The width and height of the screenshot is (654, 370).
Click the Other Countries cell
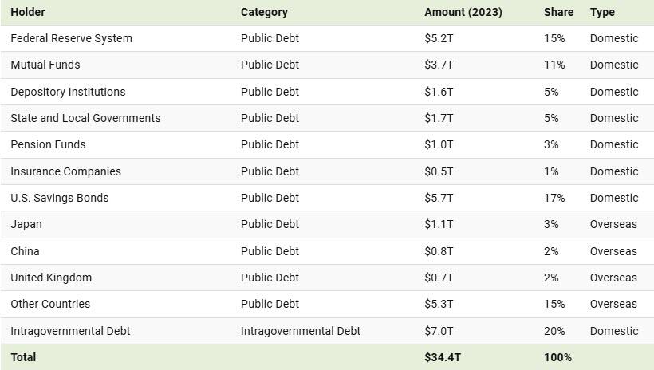(x=50, y=304)
